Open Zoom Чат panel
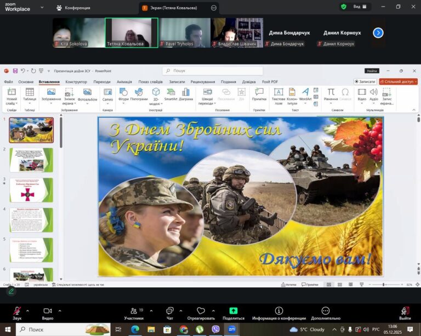 [170, 313]
